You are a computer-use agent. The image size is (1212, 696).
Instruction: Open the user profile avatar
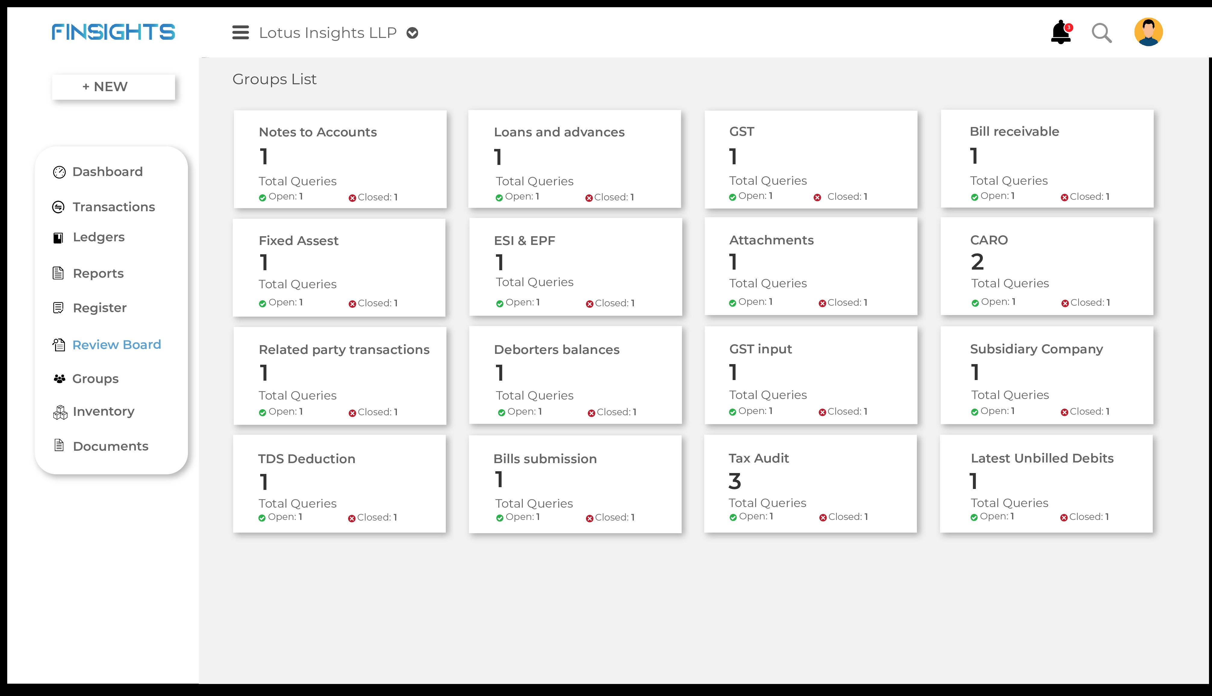tap(1148, 32)
